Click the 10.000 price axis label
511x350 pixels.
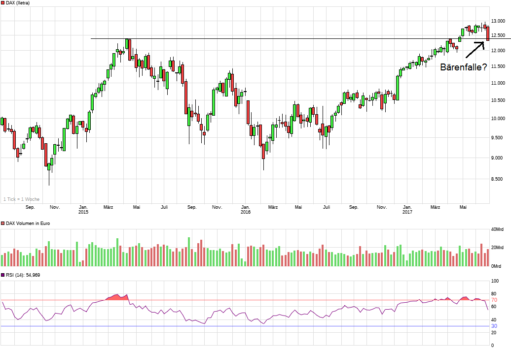[498, 119]
